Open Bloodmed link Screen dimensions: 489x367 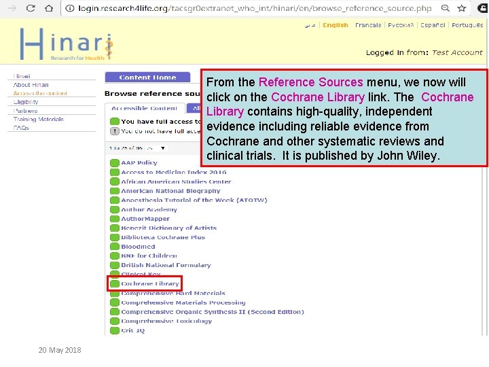coord(138,247)
